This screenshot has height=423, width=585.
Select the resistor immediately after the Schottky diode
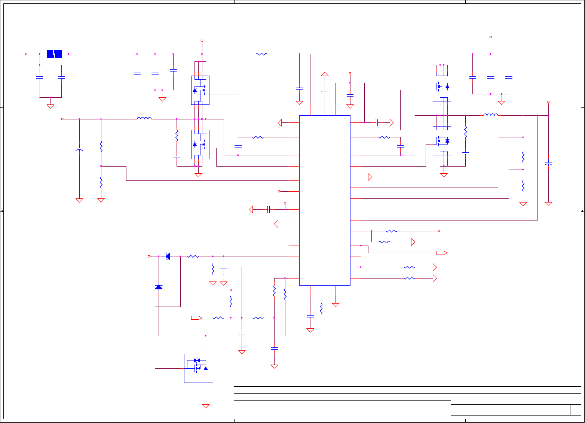[193, 256]
